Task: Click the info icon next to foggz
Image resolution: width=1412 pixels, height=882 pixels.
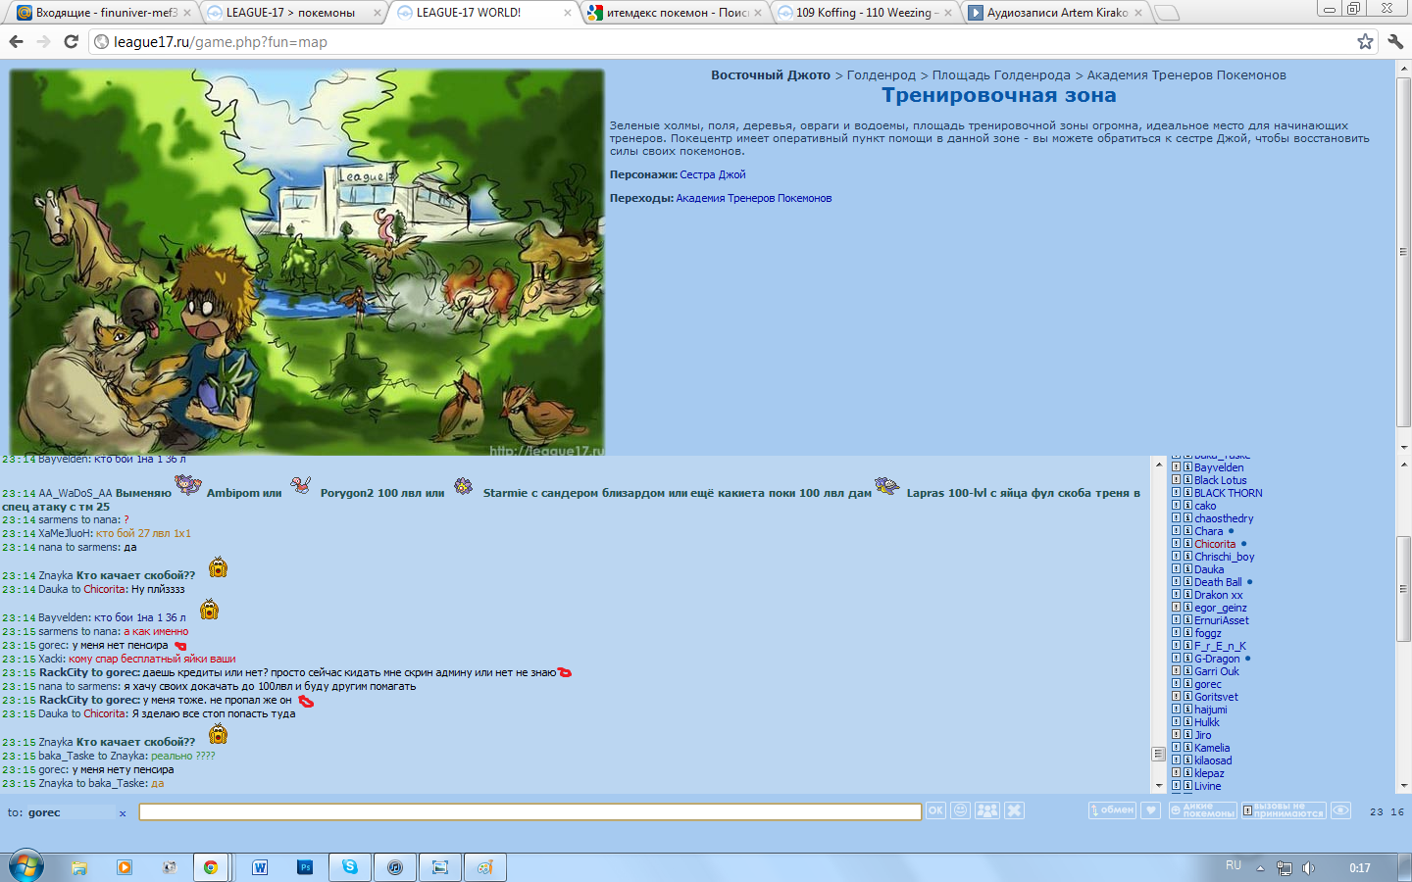Action: click(1187, 633)
